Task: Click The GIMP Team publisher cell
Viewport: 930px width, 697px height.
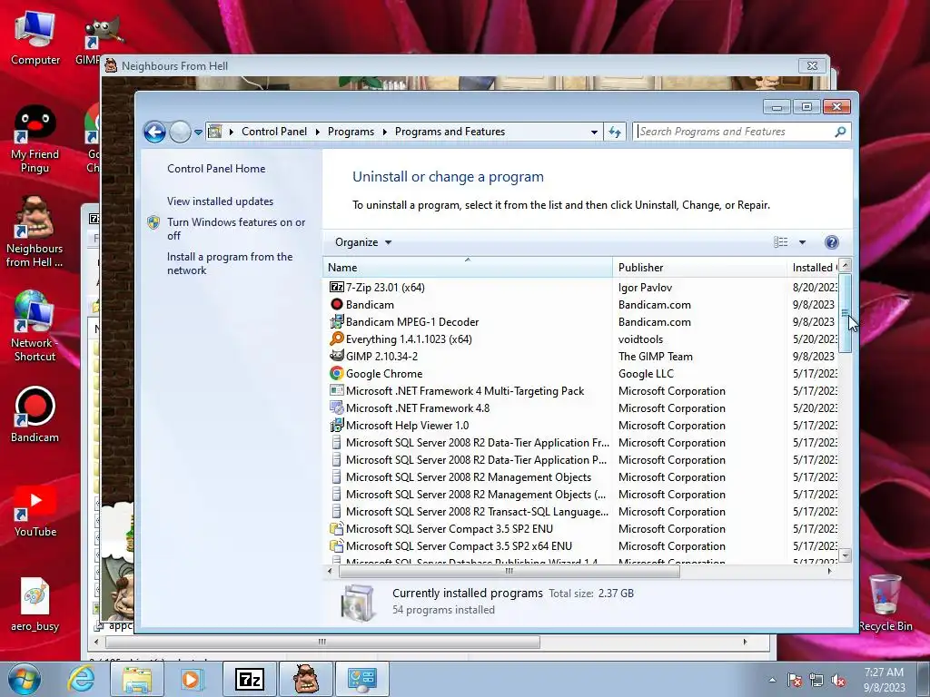Action: pyautogui.click(x=656, y=356)
